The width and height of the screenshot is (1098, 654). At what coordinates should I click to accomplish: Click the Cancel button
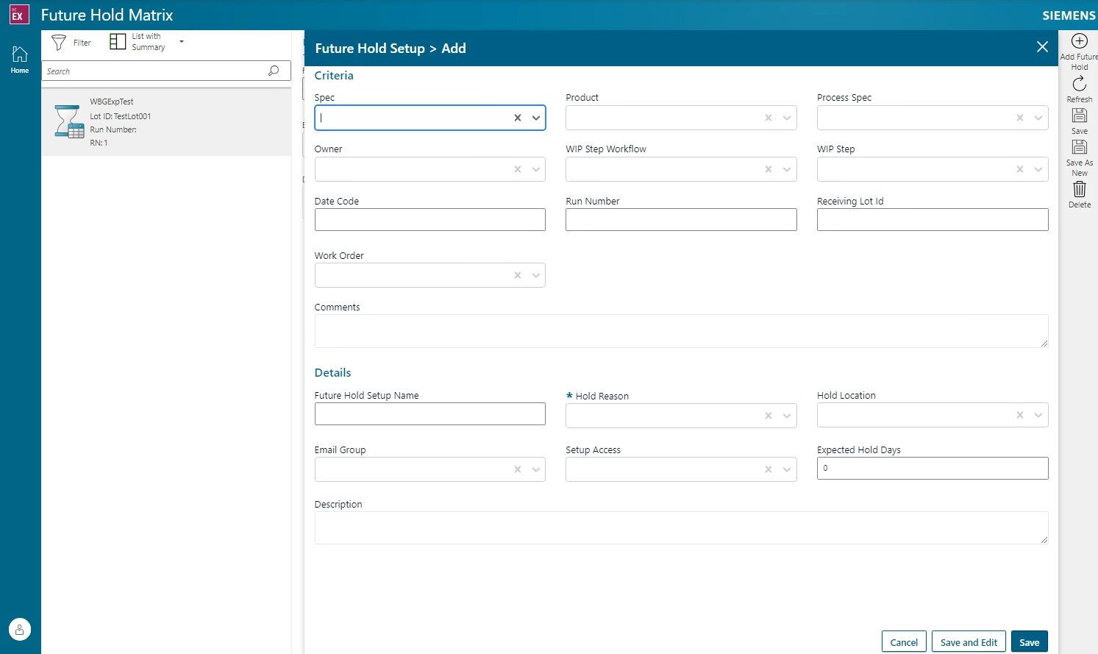[x=903, y=641]
